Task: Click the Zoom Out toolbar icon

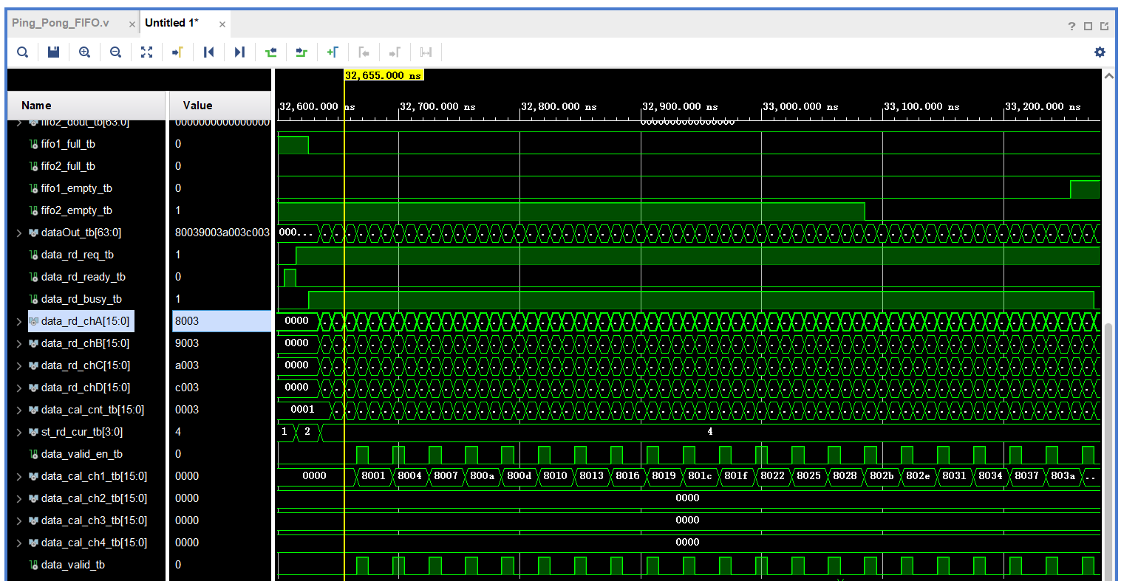Action: (116, 52)
